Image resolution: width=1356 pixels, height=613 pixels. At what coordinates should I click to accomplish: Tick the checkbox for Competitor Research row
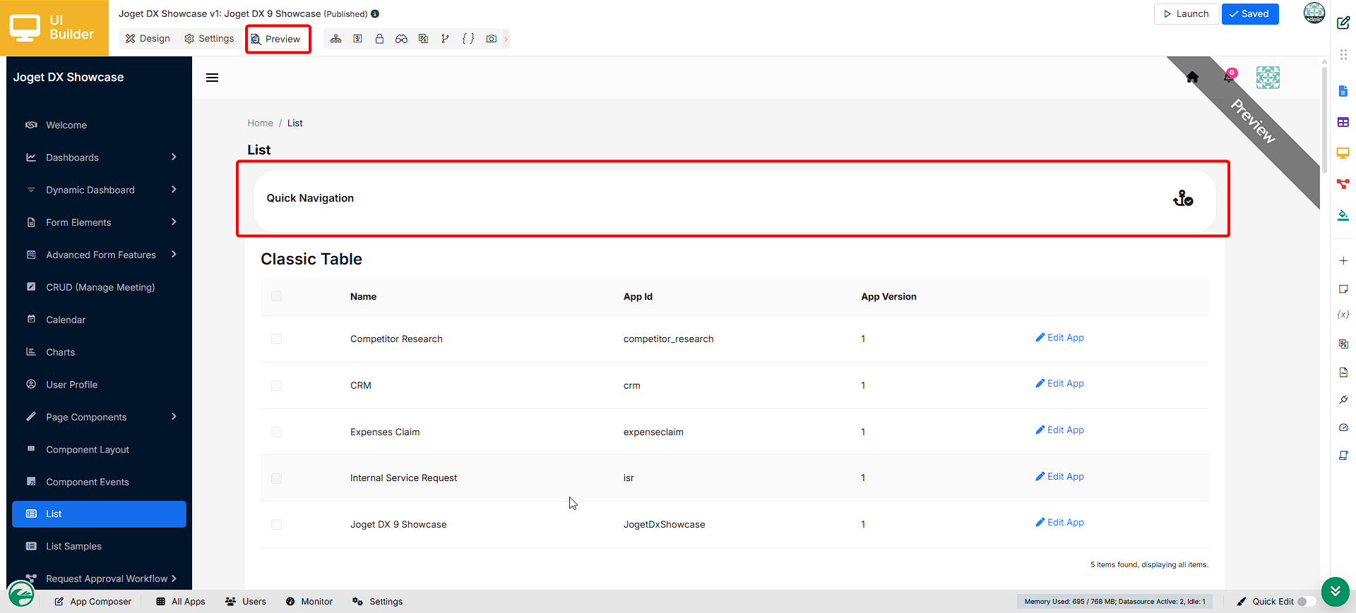(276, 339)
